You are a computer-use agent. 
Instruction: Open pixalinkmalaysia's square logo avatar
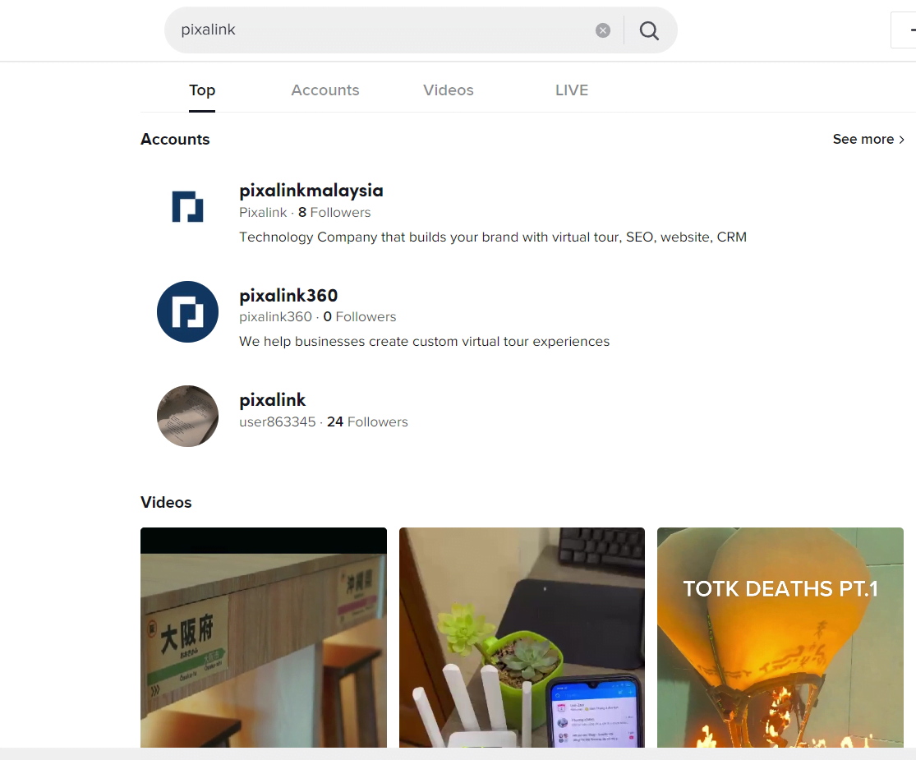tap(187, 207)
